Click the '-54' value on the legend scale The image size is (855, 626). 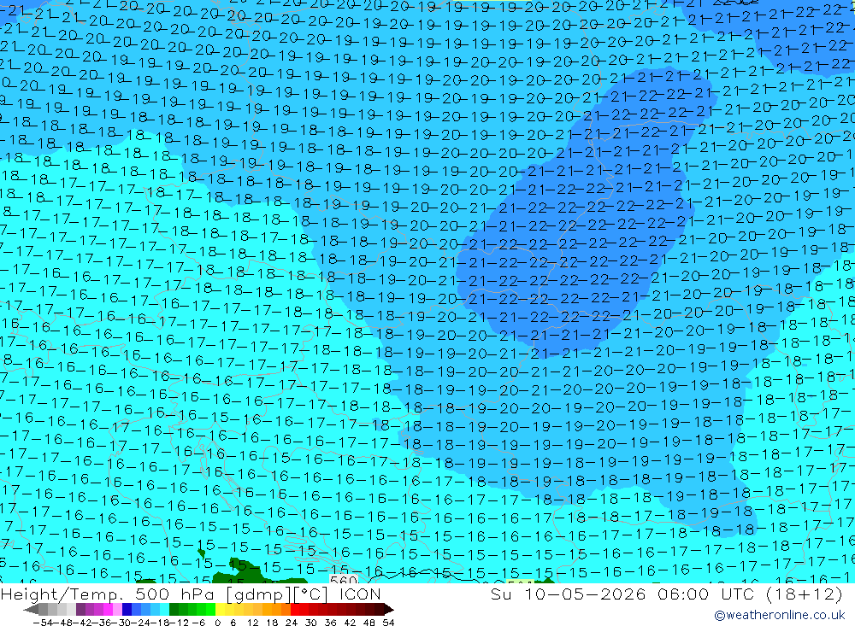tap(42, 623)
